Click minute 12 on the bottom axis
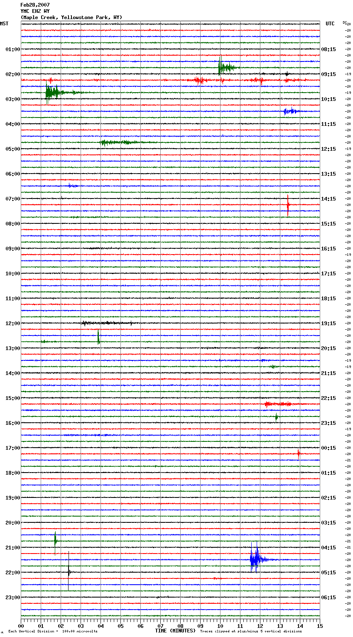353x637 pixels. [x=260, y=625]
